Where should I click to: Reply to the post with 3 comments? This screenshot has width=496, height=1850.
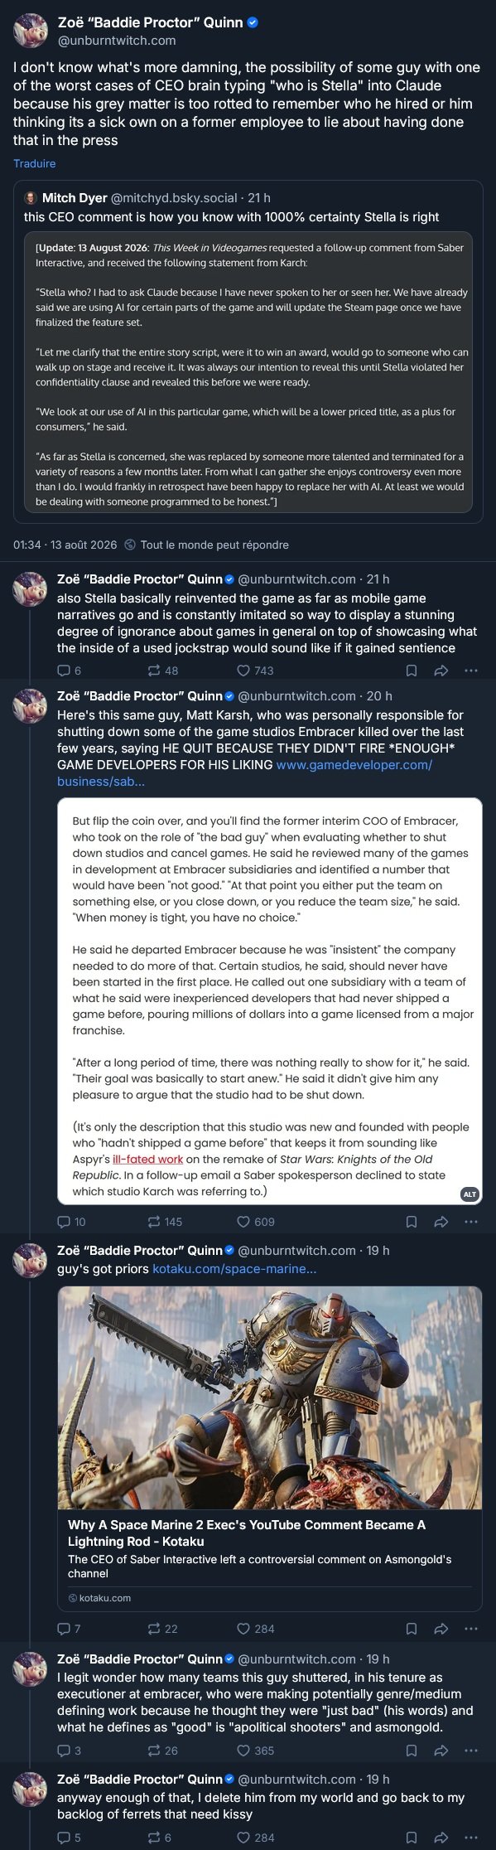click(x=69, y=1751)
